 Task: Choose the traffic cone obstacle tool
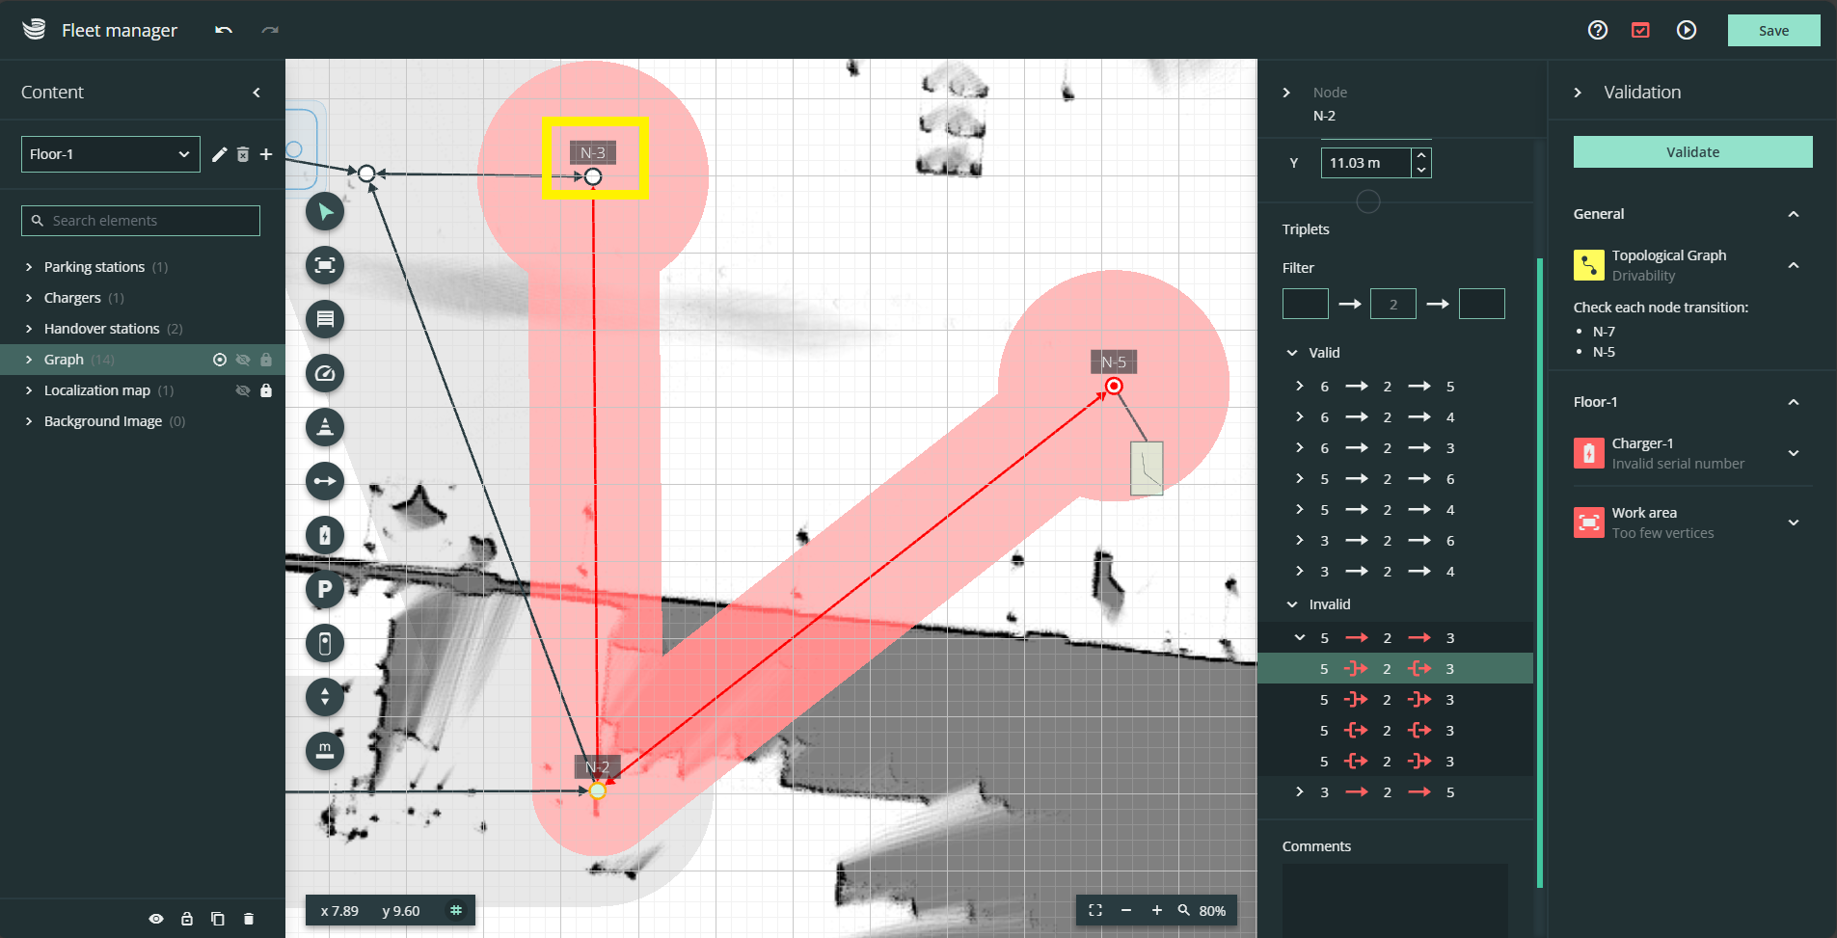(x=325, y=427)
